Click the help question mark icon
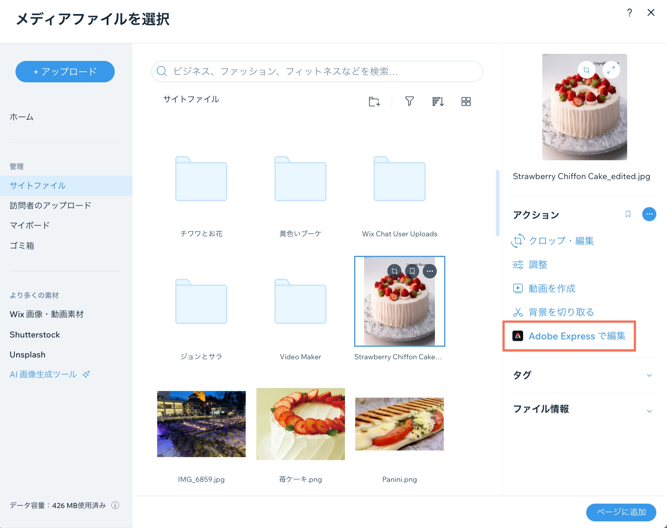The image size is (667, 528). [629, 13]
